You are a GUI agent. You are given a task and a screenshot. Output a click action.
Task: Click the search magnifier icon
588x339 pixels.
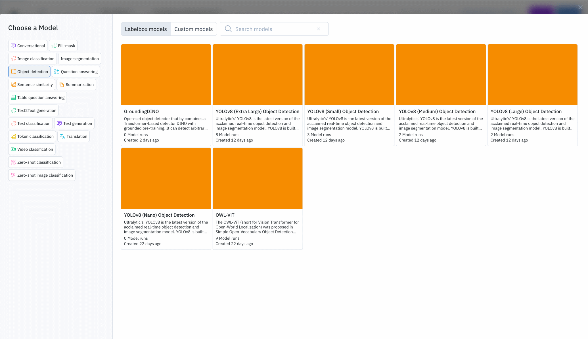(x=228, y=29)
